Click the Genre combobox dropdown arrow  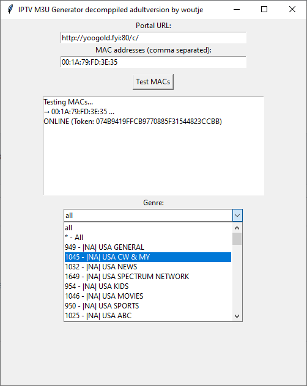pyautogui.click(x=237, y=216)
